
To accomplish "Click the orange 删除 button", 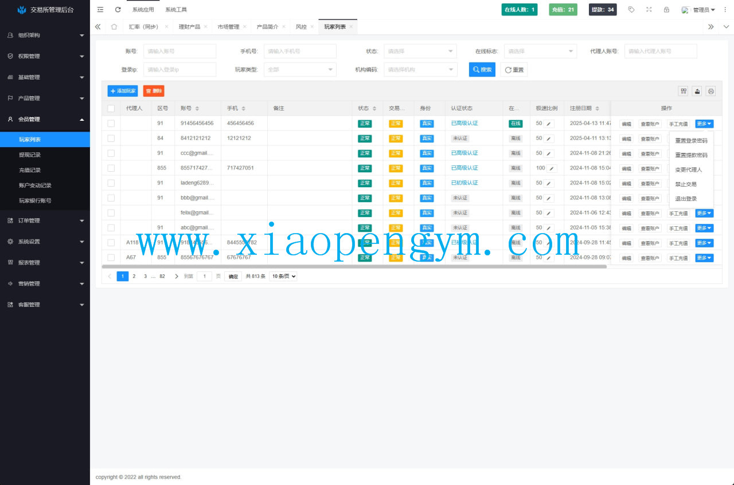I will click(x=154, y=90).
